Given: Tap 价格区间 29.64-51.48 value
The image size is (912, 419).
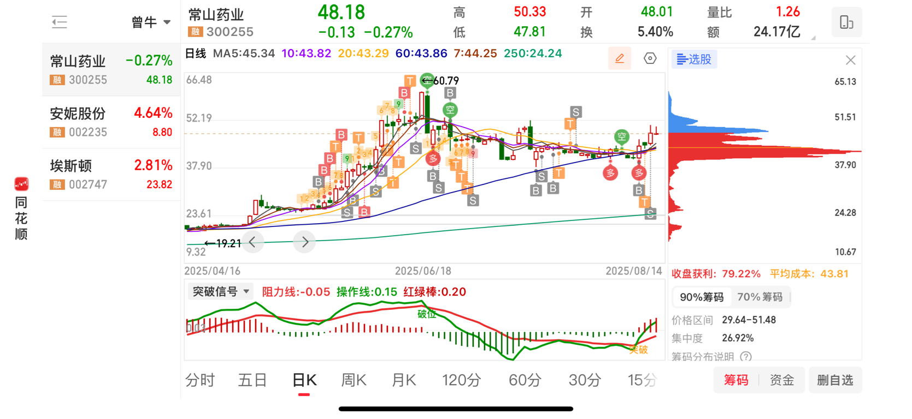Looking at the screenshot, I should [749, 320].
